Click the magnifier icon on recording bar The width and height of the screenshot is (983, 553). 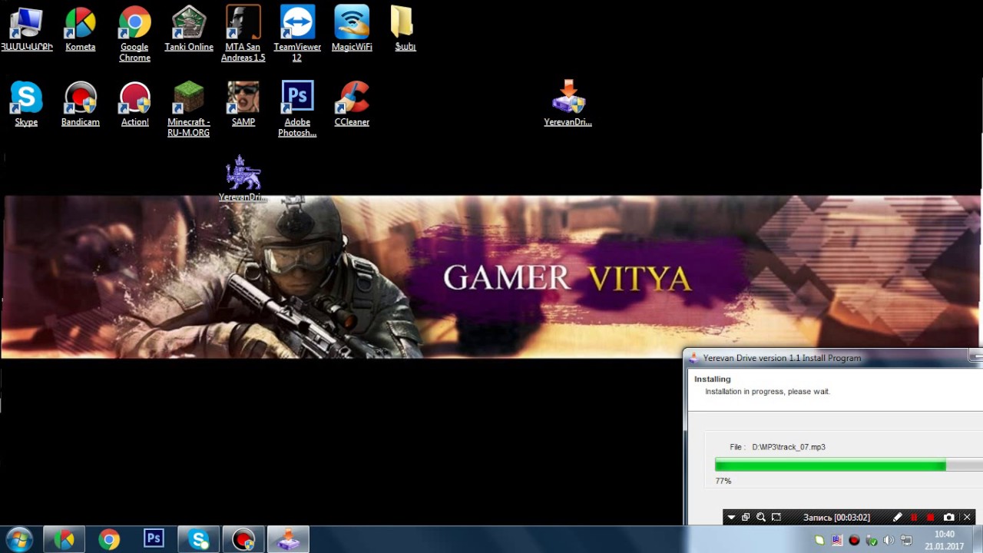(761, 518)
